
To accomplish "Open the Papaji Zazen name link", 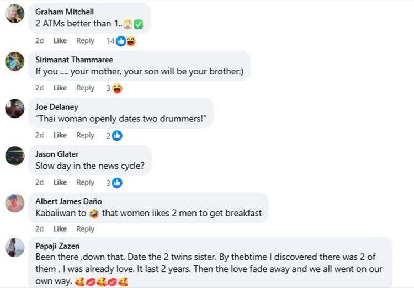I will [x=57, y=247].
